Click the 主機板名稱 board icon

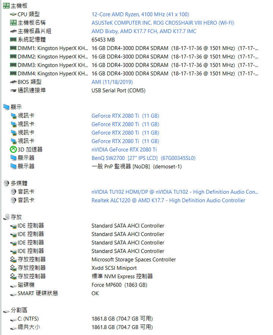click(x=13, y=23)
